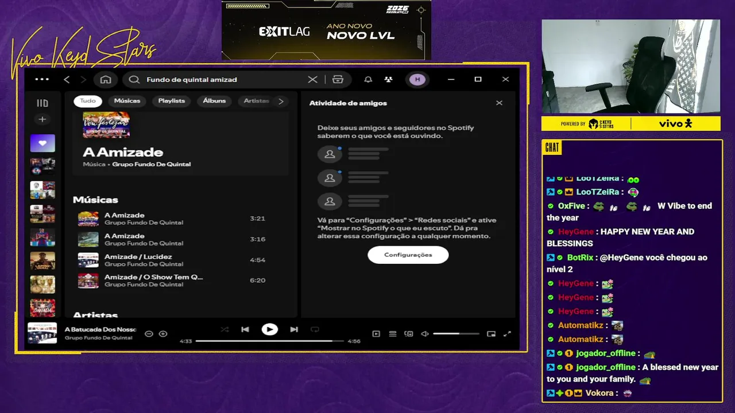This screenshot has height=413, width=735.
Task: Clear the search query
Action: (312, 80)
